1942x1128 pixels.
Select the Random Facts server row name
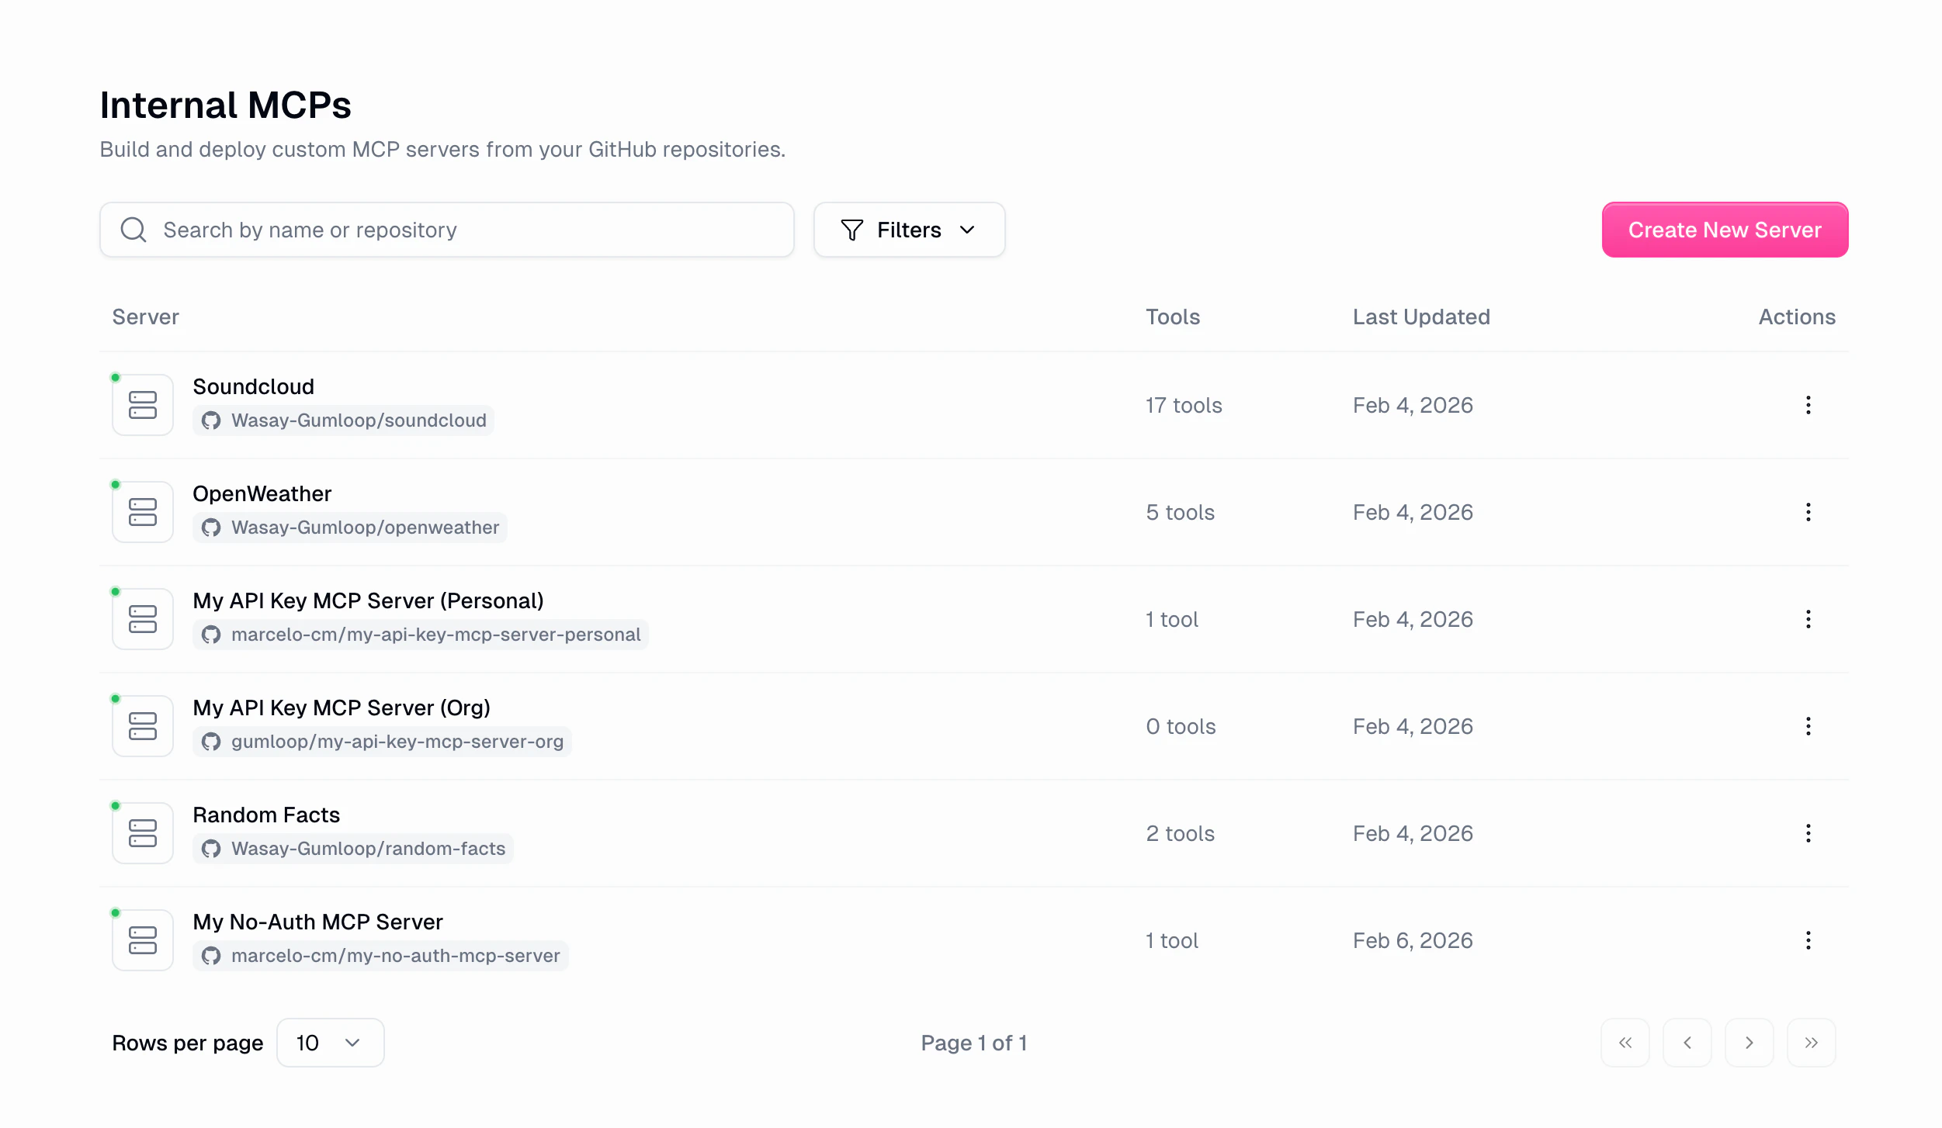[x=266, y=815]
